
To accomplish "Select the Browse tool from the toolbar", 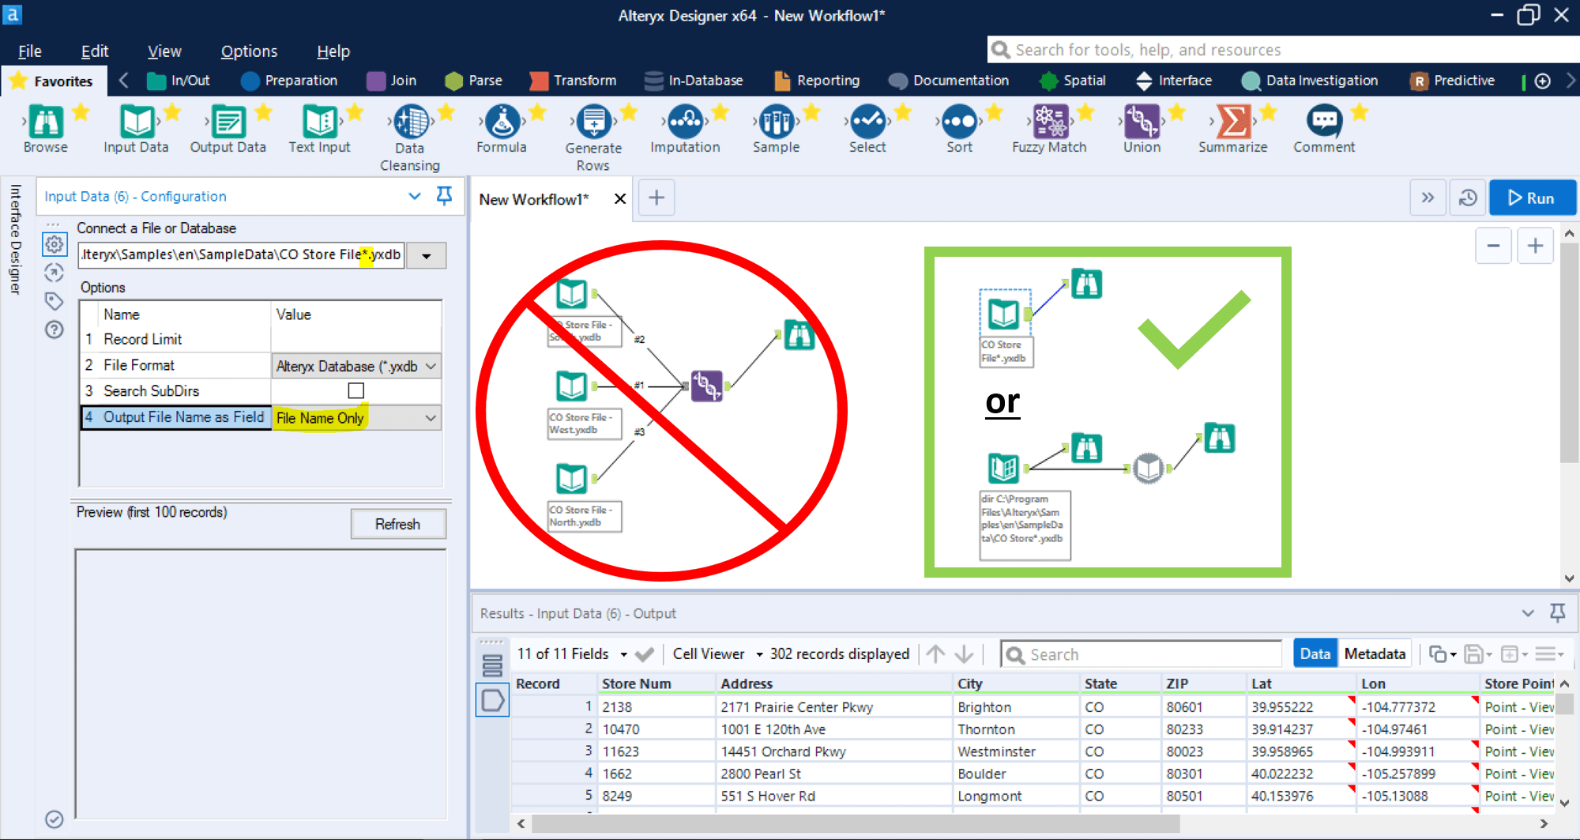I will [x=44, y=125].
